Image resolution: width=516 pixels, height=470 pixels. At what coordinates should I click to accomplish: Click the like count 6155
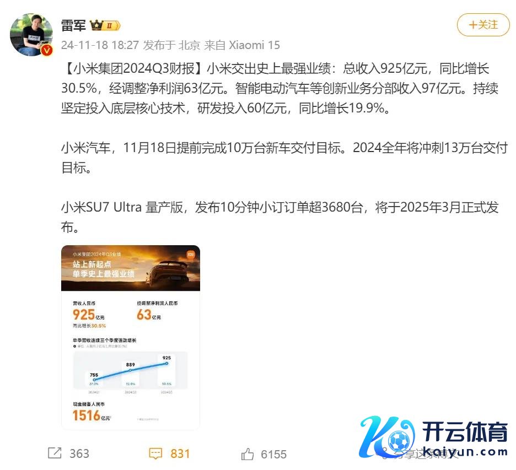pyautogui.click(x=273, y=454)
